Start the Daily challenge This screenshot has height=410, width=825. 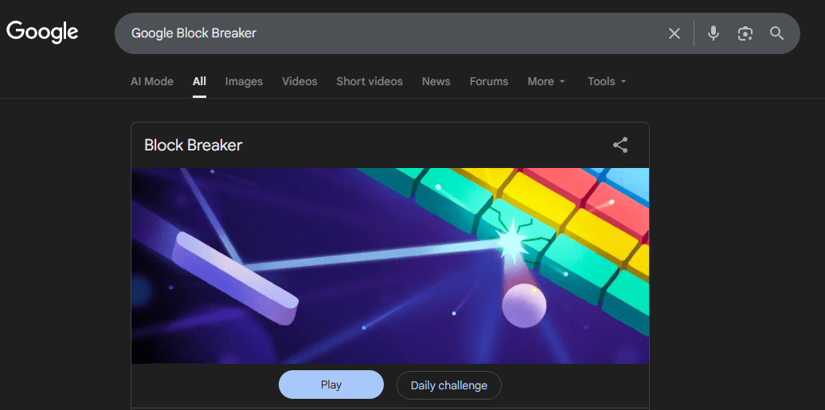pyautogui.click(x=449, y=385)
